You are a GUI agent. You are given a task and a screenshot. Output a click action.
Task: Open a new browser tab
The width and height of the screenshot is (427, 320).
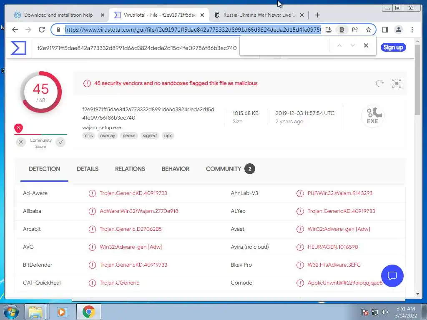[317, 15]
